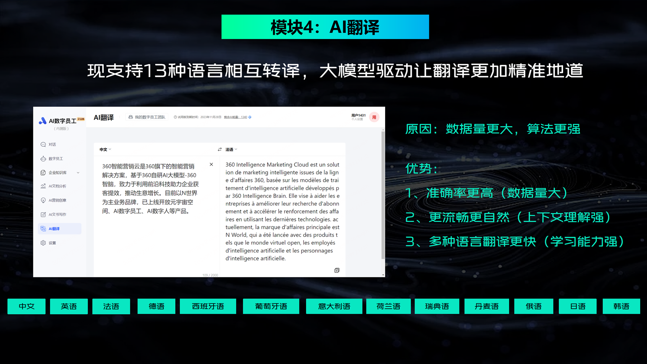
Task: Click the 德语 language tag
Action: tap(156, 306)
